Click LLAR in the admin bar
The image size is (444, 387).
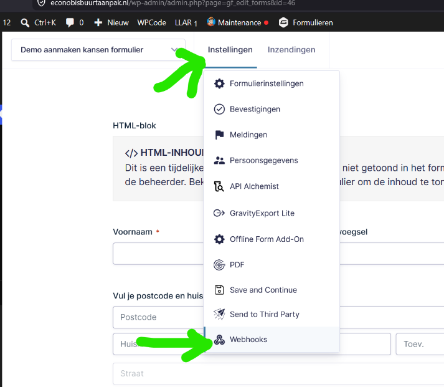(186, 22)
